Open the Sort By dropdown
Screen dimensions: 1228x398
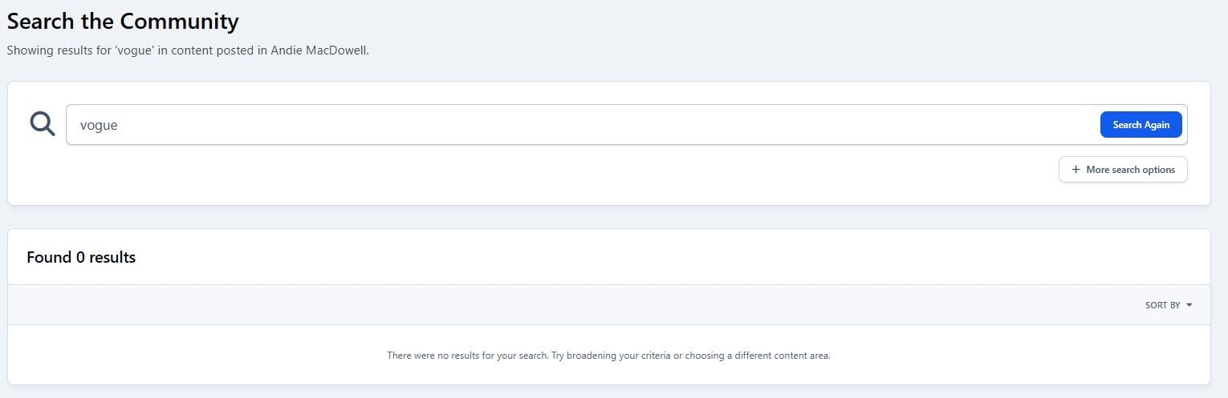coord(1168,305)
